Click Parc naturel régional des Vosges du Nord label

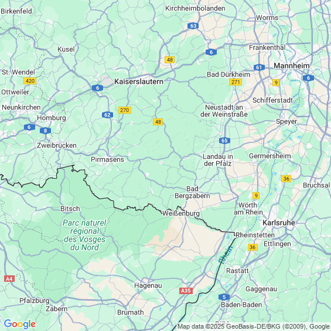84,235
